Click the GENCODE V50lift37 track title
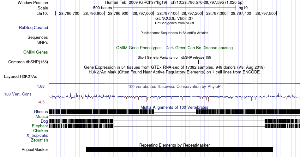The height and width of the screenshot is (157, 300). point(174,18)
